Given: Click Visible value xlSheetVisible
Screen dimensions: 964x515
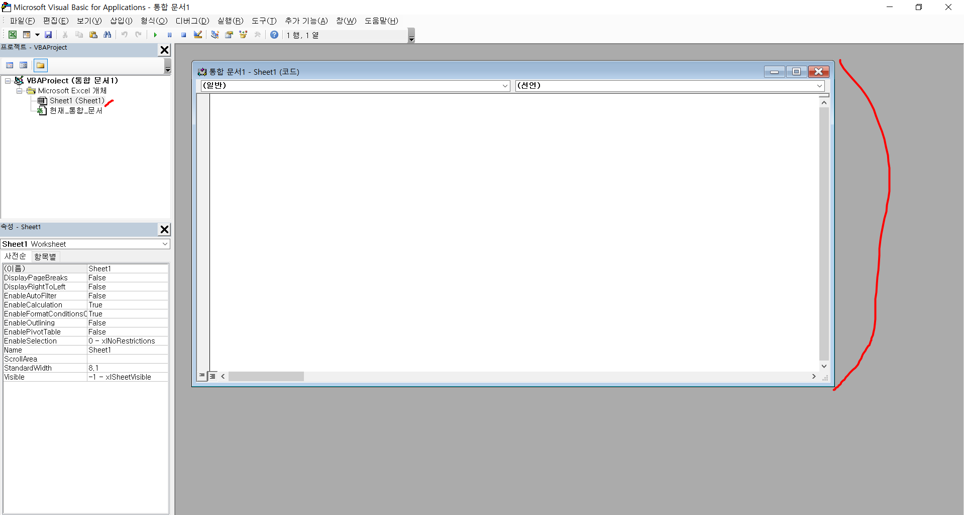Looking at the screenshot, I should coord(128,377).
